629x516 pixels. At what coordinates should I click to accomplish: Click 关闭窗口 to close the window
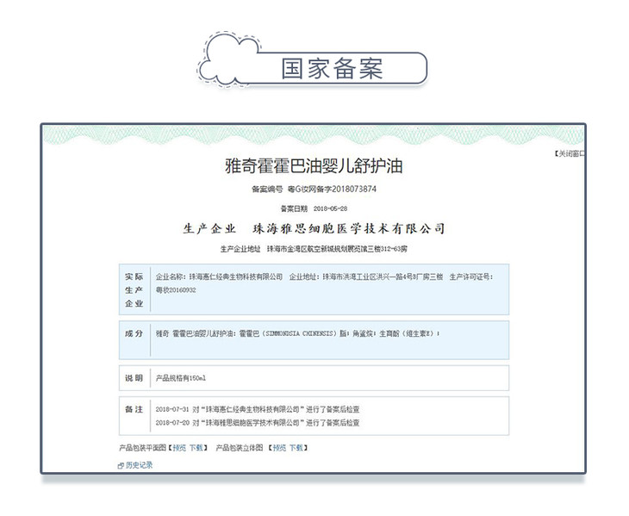569,154
